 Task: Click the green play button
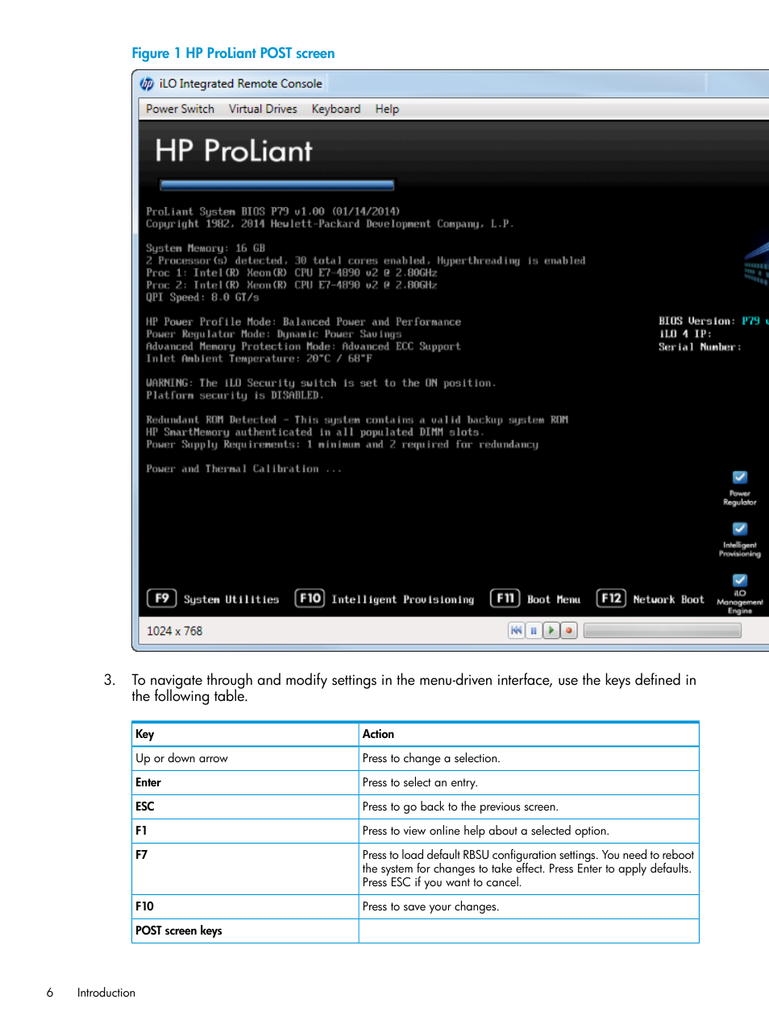pyautogui.click(x=551, y=631)
